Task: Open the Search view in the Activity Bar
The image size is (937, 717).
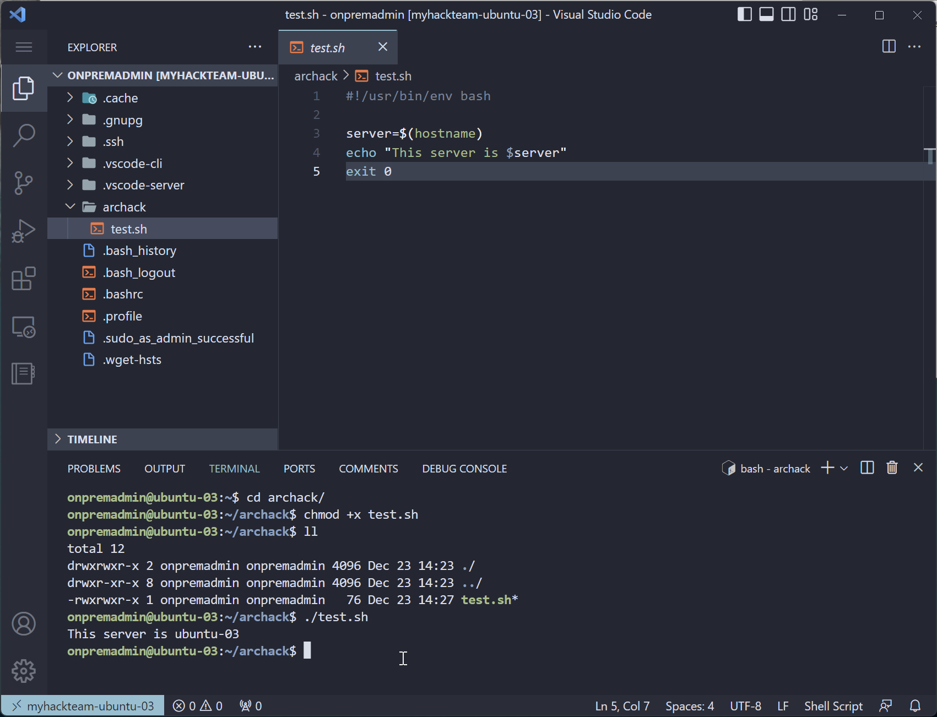Action: click(x=24, y=135)
